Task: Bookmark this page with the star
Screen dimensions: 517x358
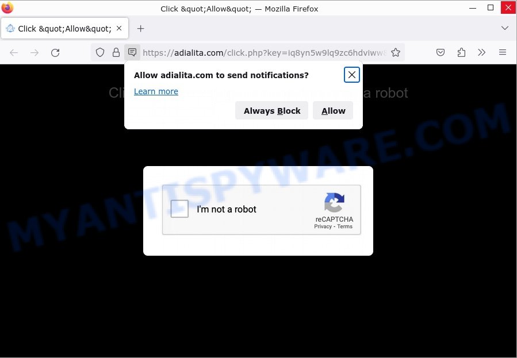Action: point(396,52)
